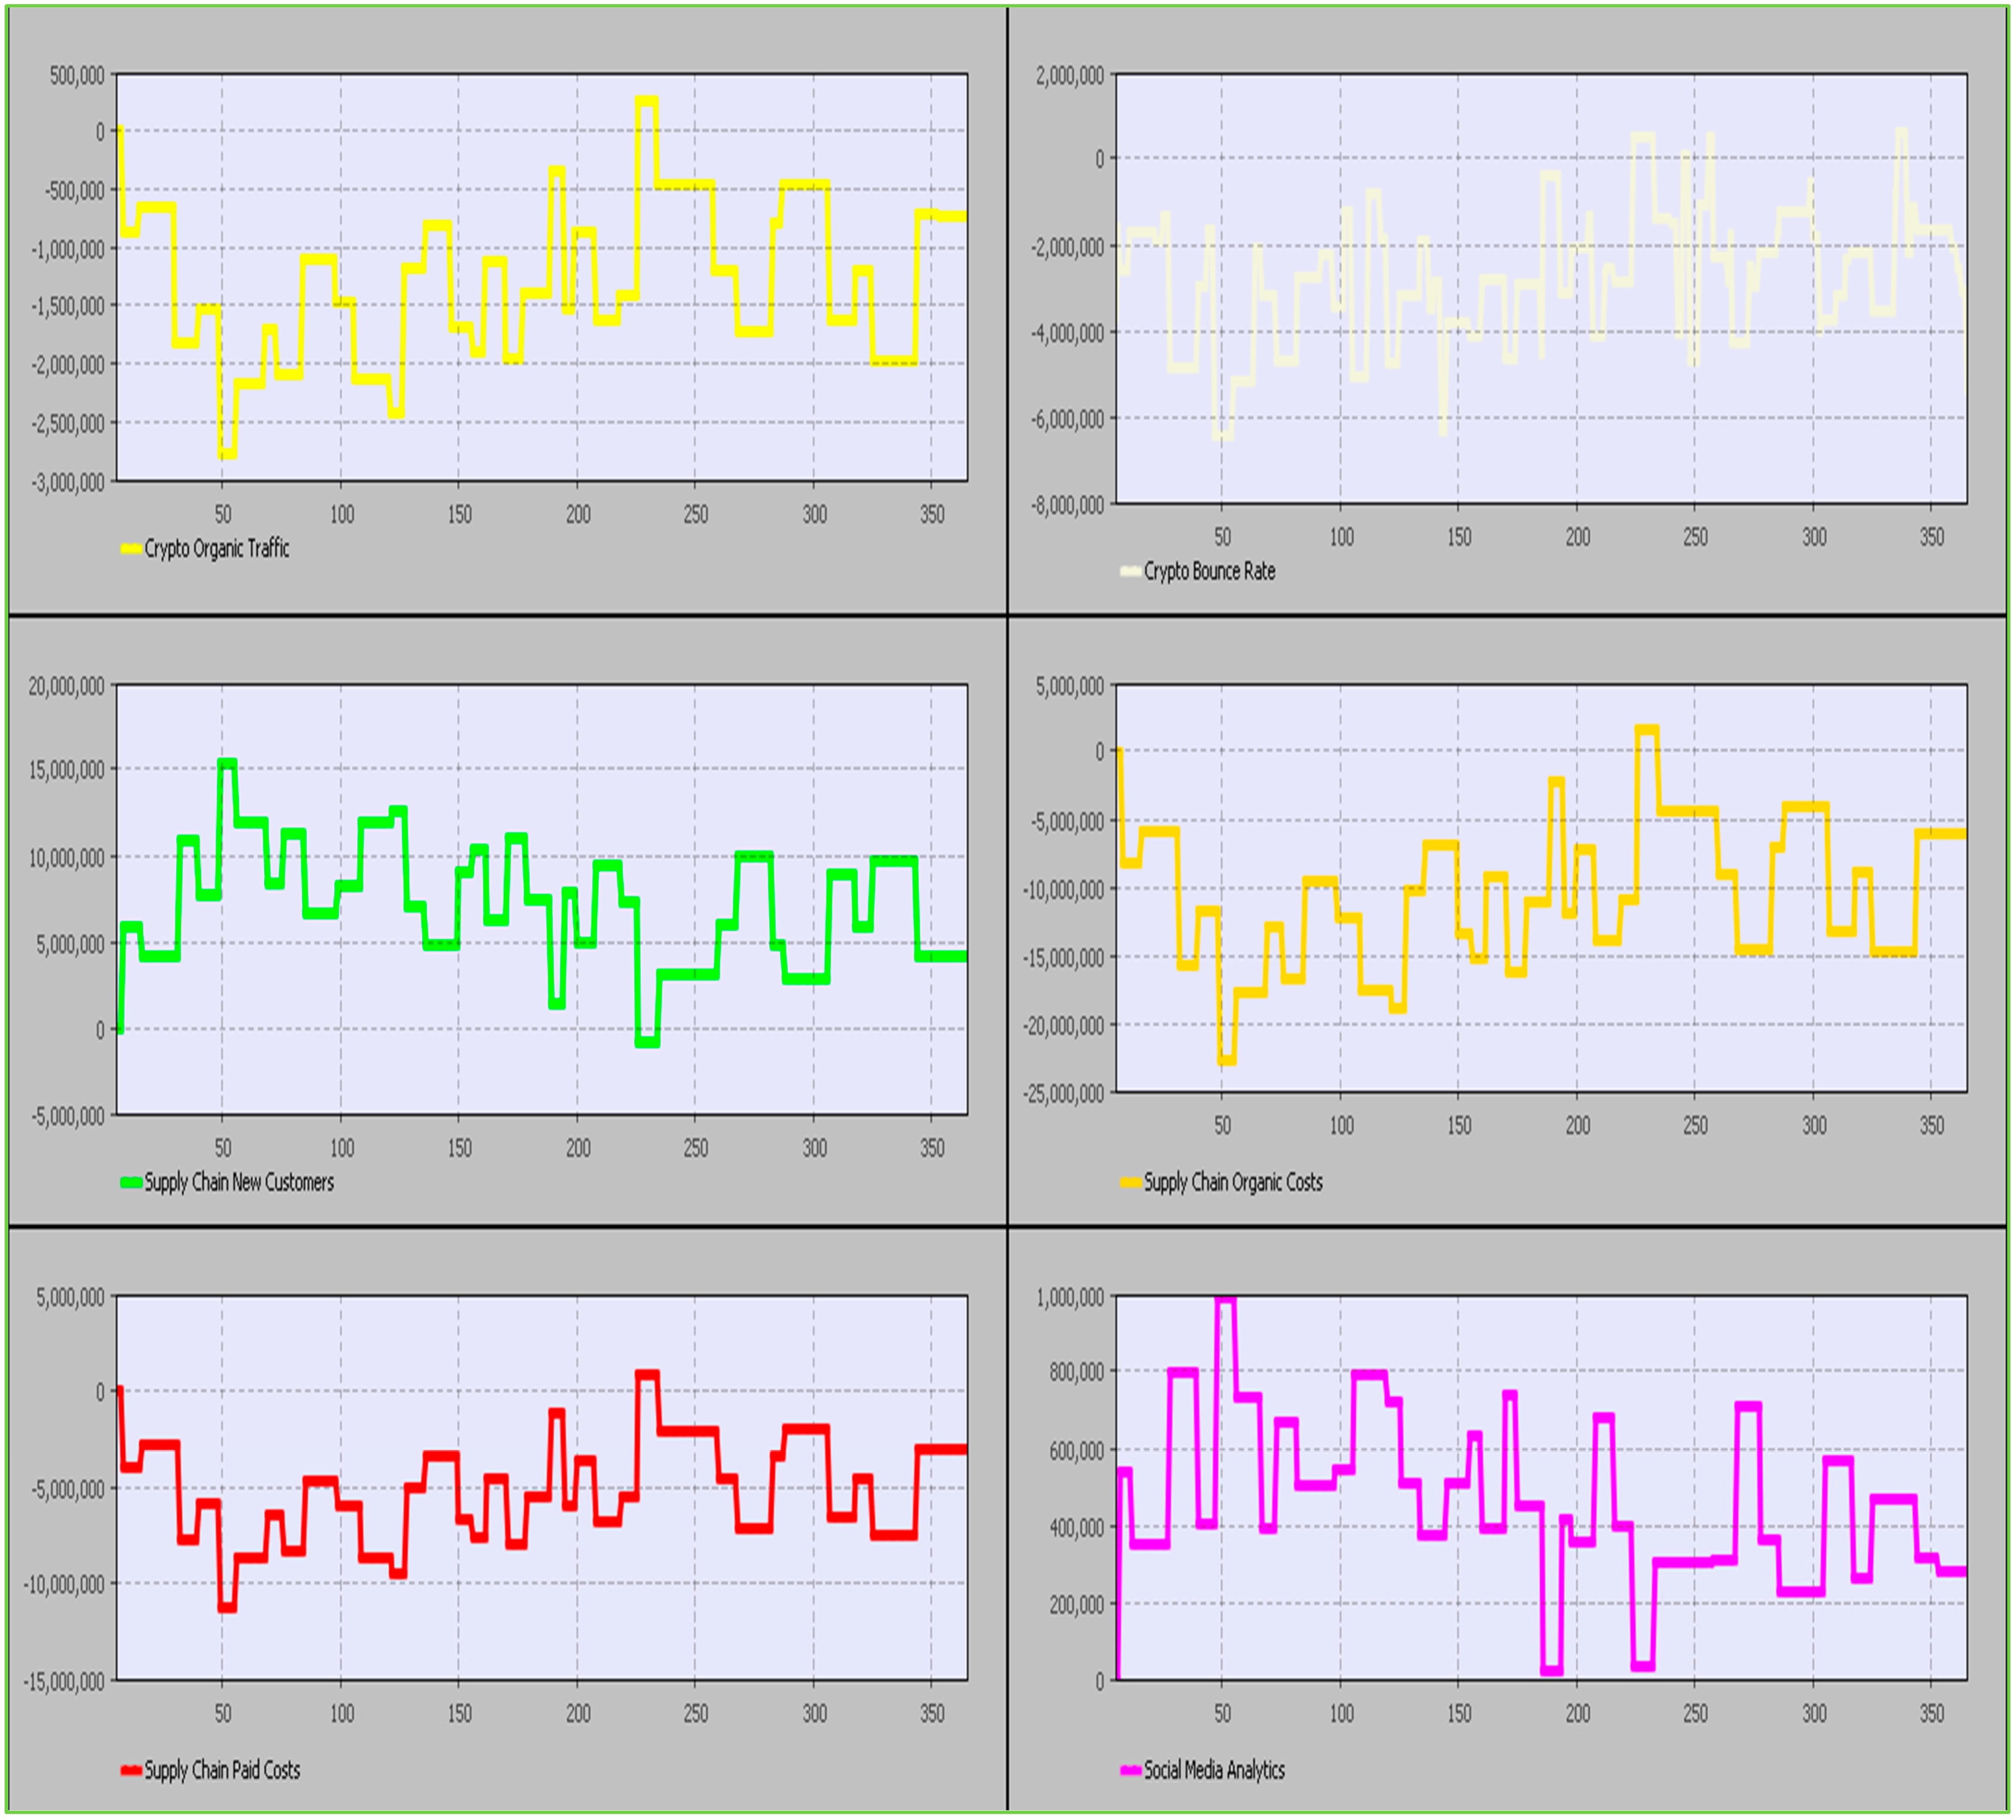The width and height of the screenshot is (2016, 1820).
Task: Click the -15,000,000 axis label on Paid Costs chart
Action: coord(64,1681)
